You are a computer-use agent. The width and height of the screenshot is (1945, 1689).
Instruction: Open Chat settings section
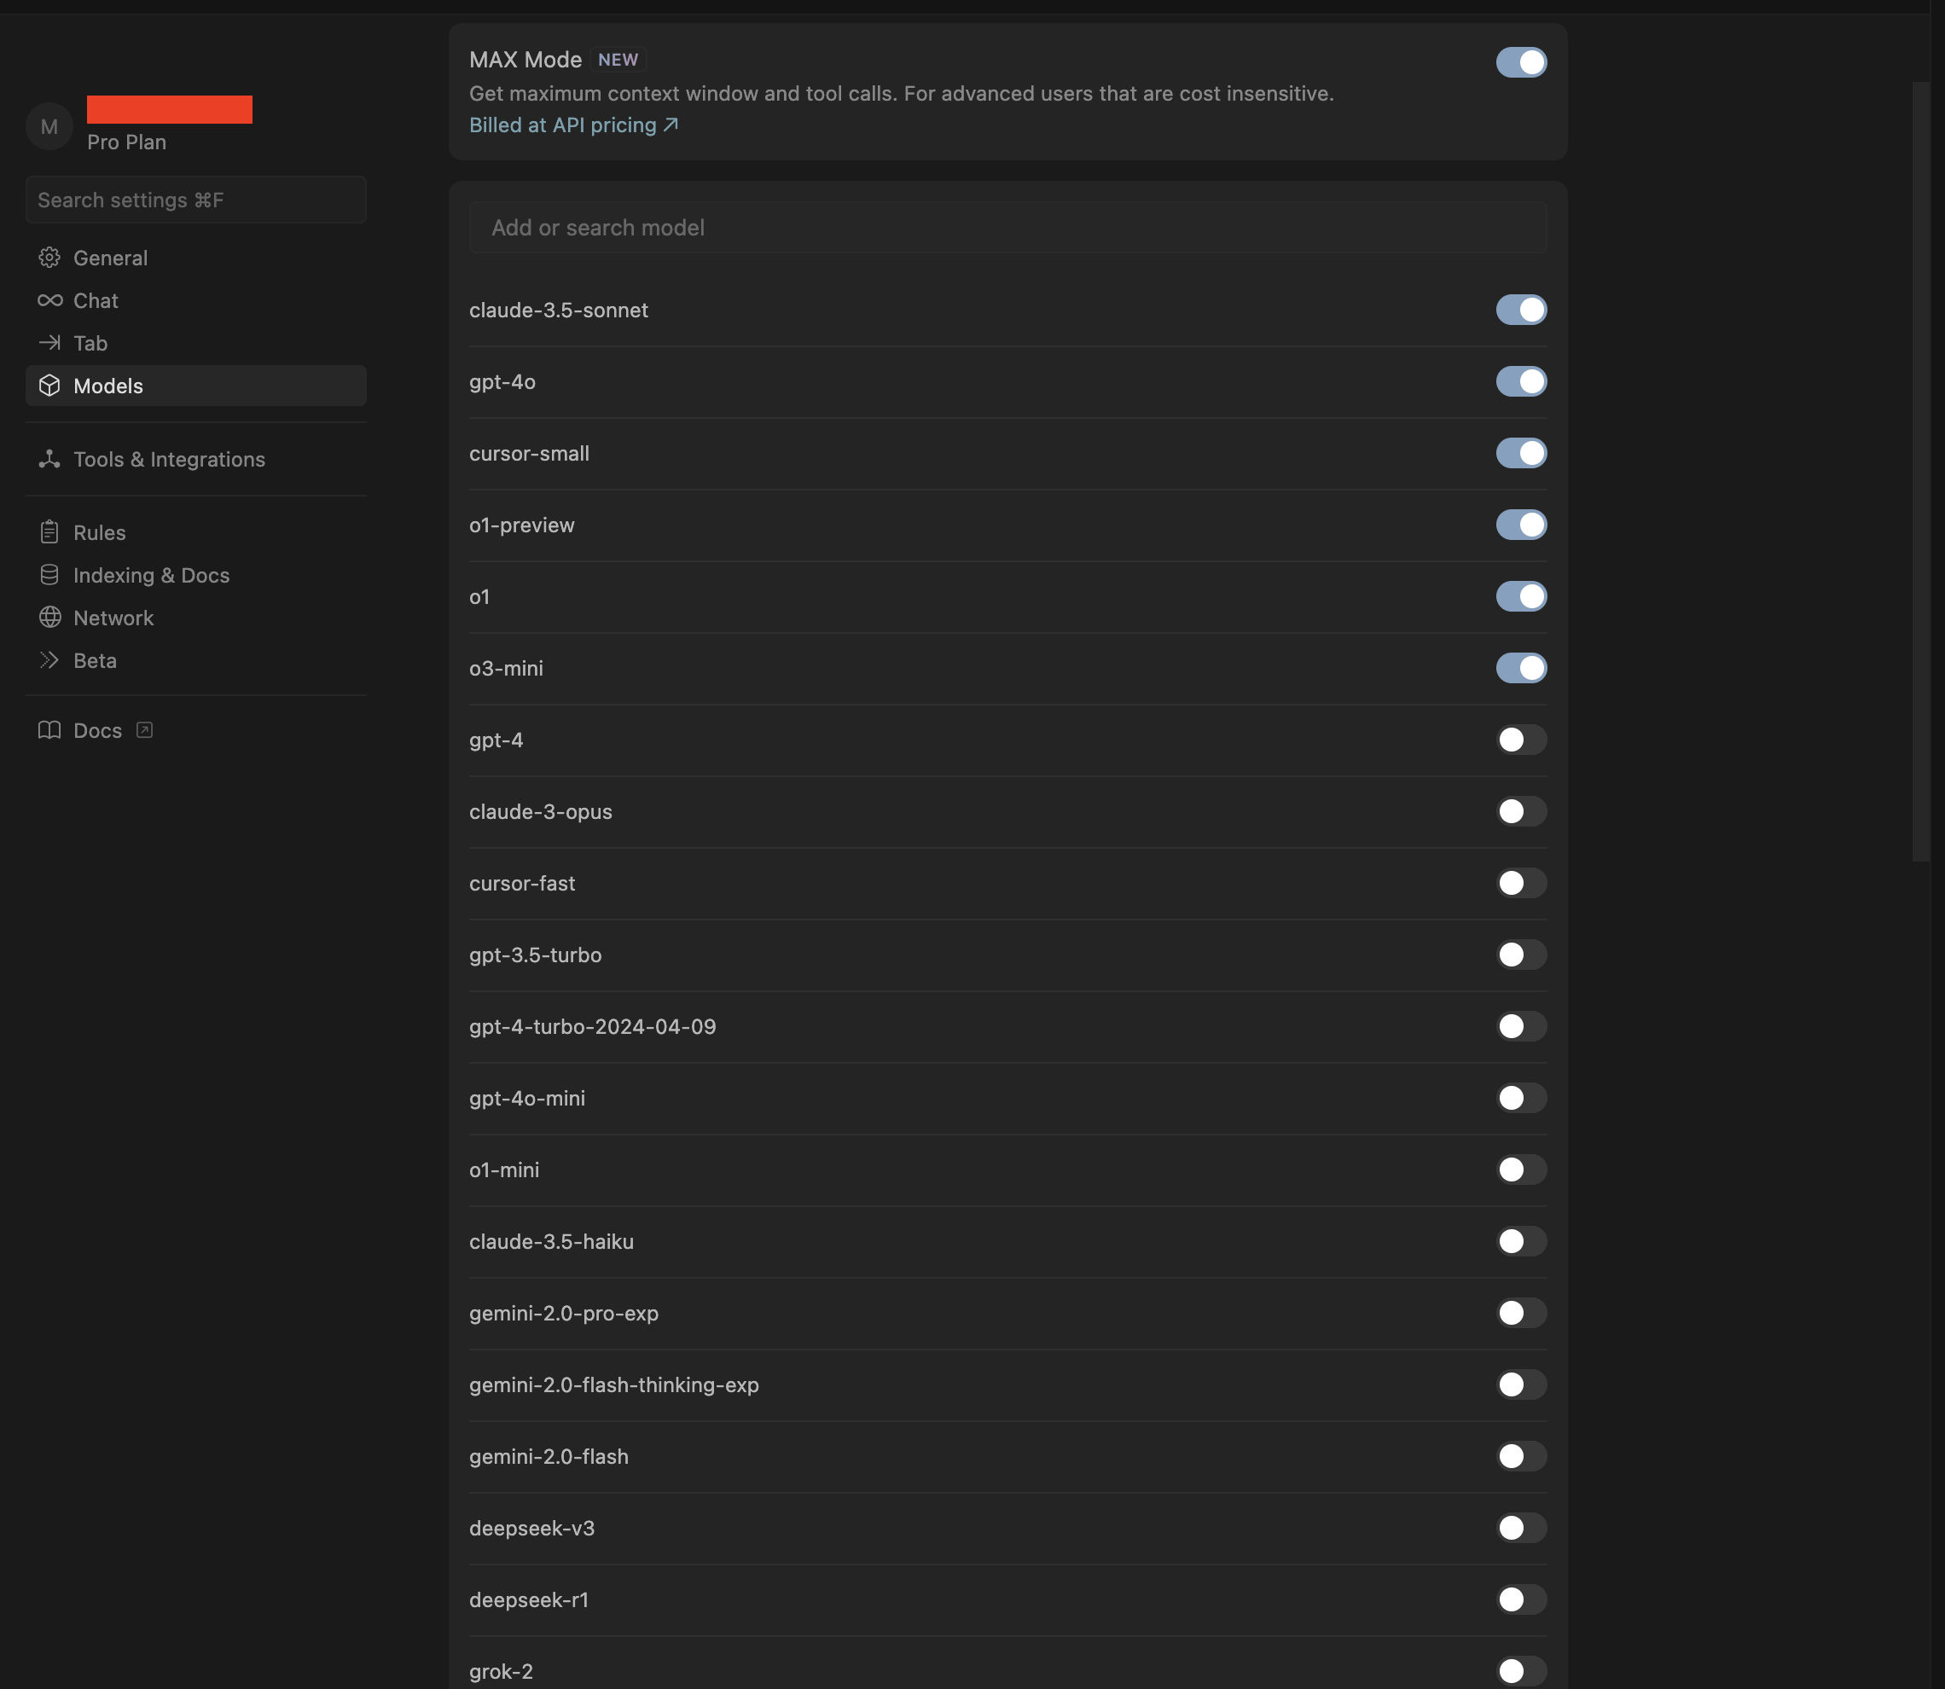(x=196, y=299)
